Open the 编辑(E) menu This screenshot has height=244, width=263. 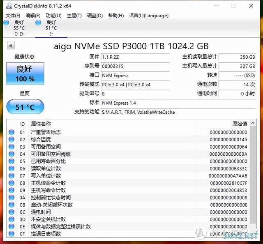(x=33, y=16)
